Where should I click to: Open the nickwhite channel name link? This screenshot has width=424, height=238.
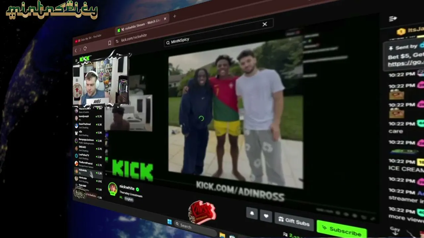[127, 188]
